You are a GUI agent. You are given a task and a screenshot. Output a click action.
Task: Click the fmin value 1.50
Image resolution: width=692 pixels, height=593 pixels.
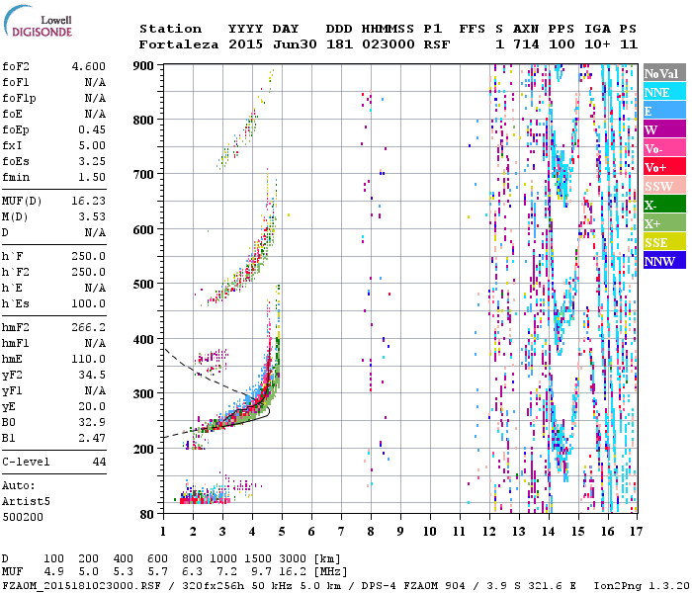(92, 177)
